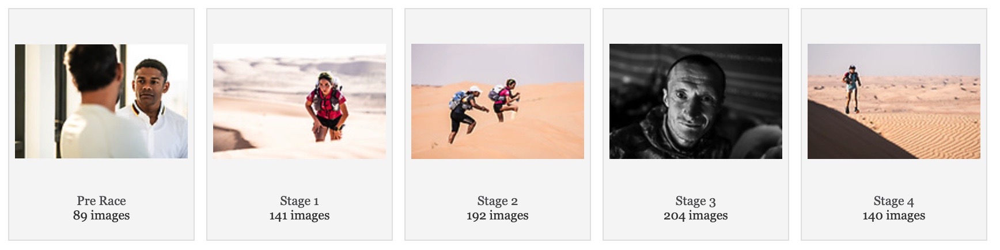Open the Stage 3 black-and-white portrait thumbnail

696,101
